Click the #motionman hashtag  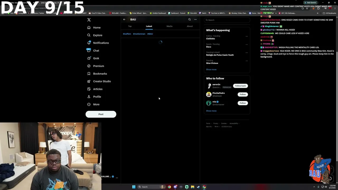(x=139, y=34)
